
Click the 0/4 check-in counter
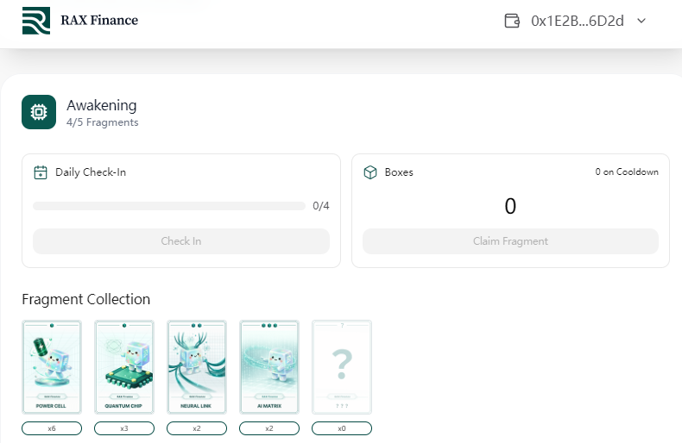pos(321,206)
